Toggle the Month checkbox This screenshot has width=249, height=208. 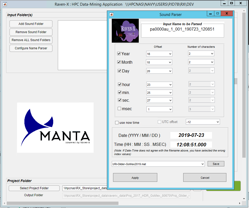click(119, 62)
